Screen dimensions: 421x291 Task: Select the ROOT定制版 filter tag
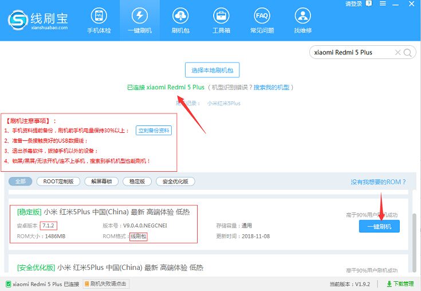click(58, 181)
